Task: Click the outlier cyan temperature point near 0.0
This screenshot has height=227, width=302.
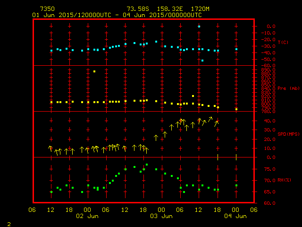Action: click(x=199, y=26)
